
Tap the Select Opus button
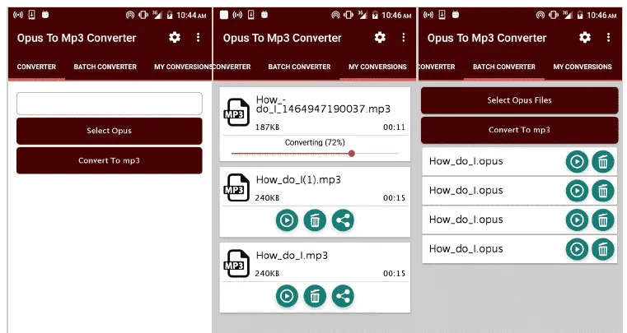click(x=109, y=131)
